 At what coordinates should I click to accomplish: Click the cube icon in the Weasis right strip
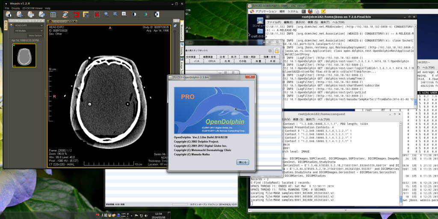click(x=175, y=26)
